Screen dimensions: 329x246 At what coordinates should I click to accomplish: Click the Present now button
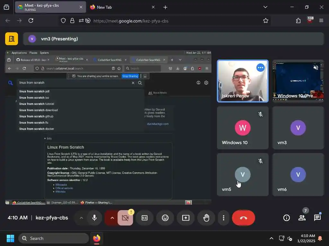point(186,218)
